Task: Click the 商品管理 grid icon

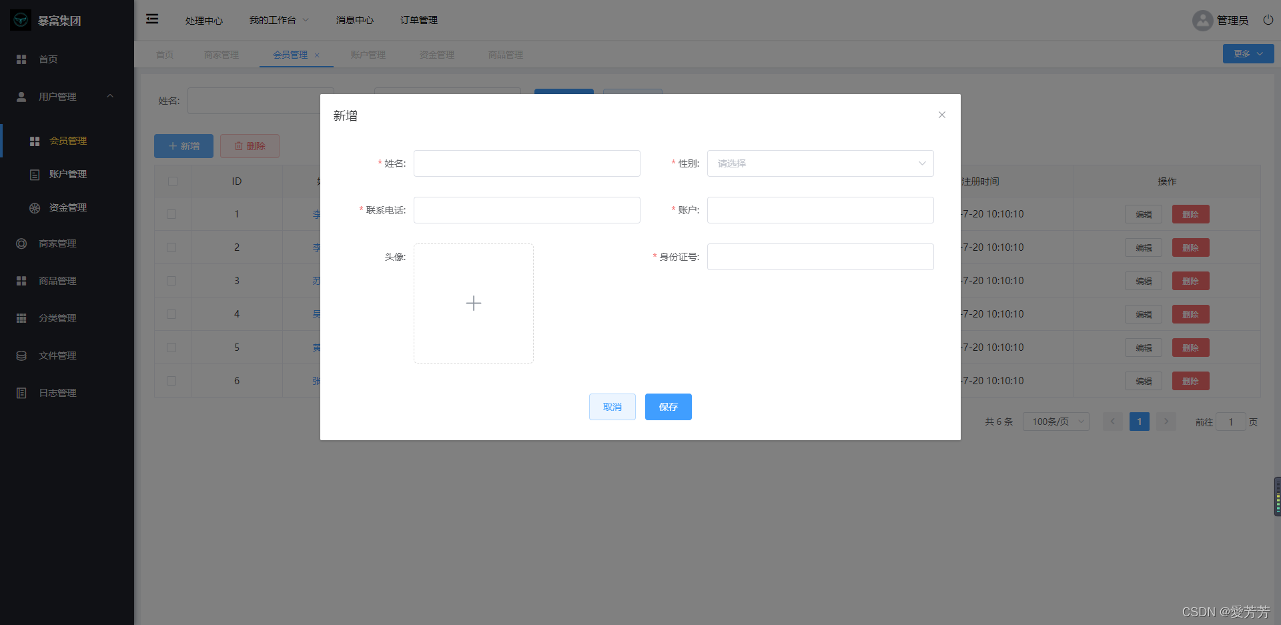Action: pyautogui.click(x=21, y=281)
